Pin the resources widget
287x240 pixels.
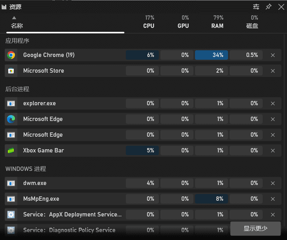(x=269, y=7)
